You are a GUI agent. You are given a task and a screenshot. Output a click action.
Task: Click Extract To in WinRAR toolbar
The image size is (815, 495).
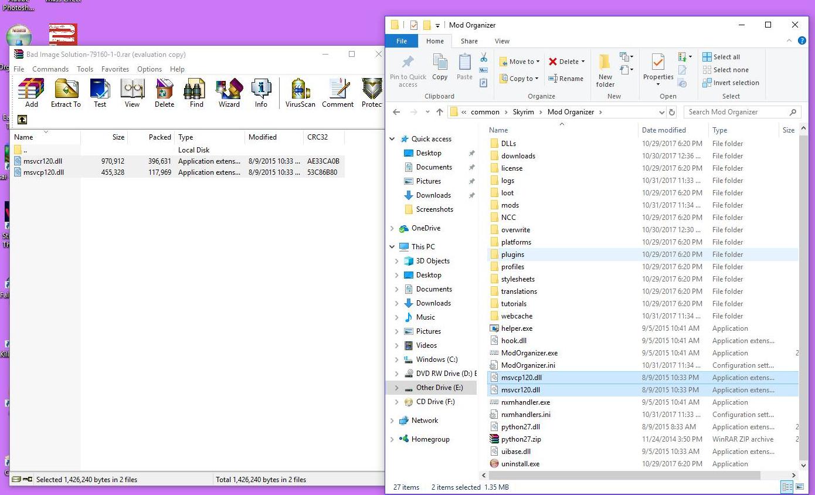tap(66, 93)
